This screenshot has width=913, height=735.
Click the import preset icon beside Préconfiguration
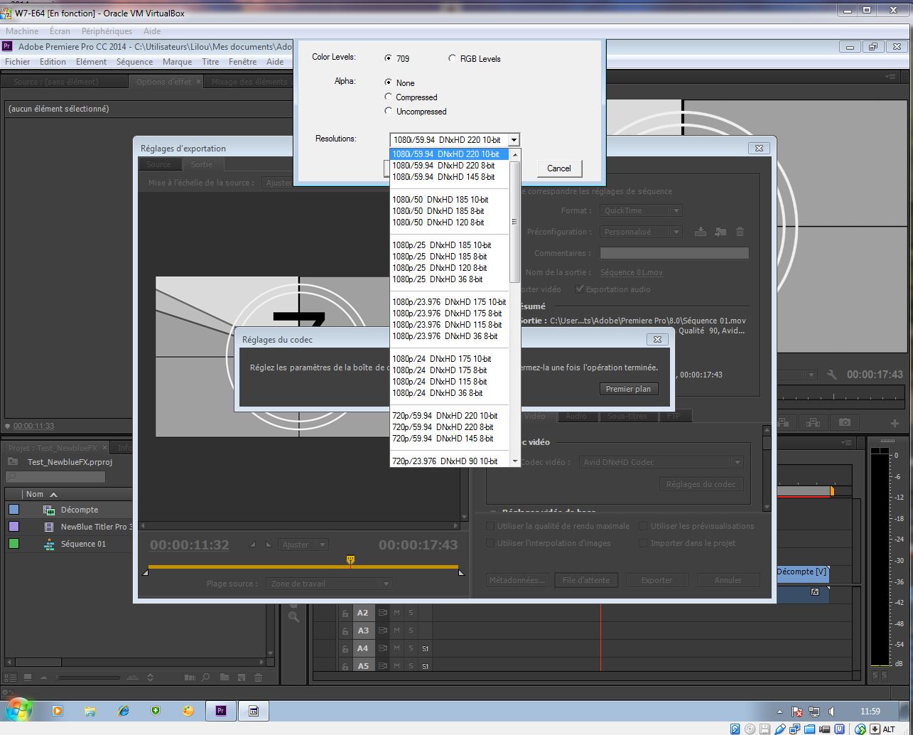click(720, 232)
